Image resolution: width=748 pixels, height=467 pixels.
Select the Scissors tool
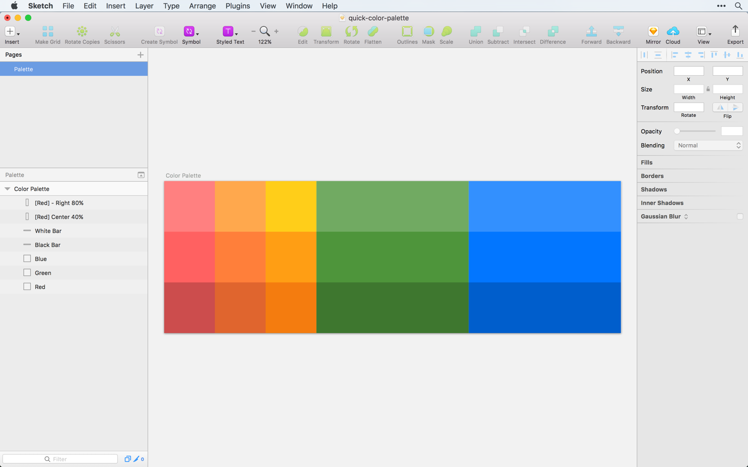click(x=114, y=31)
